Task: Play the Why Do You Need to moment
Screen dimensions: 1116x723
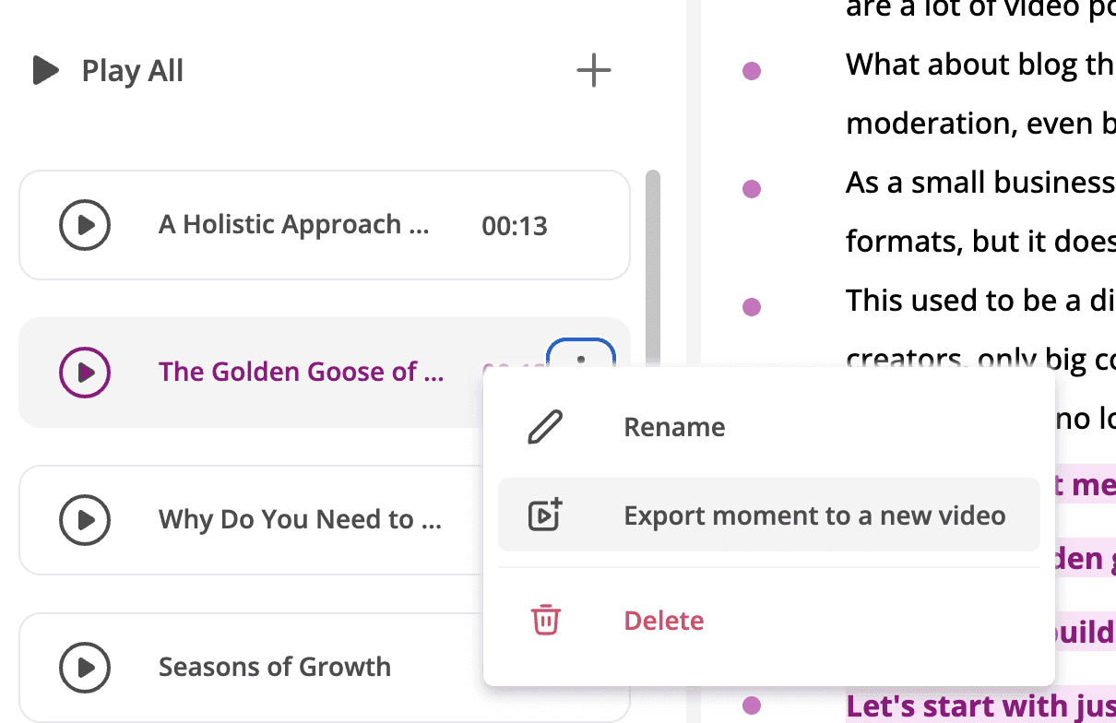Action: (85, 520)
